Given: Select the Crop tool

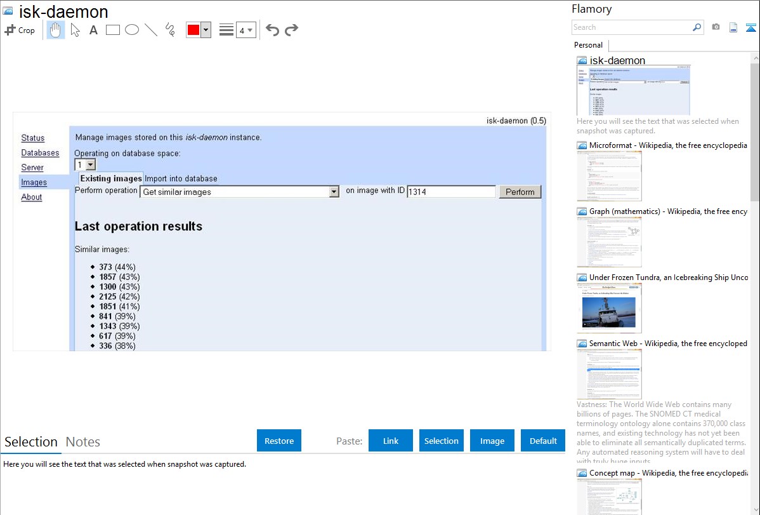Looking at the screenshot, I should (x=20, y=30).
